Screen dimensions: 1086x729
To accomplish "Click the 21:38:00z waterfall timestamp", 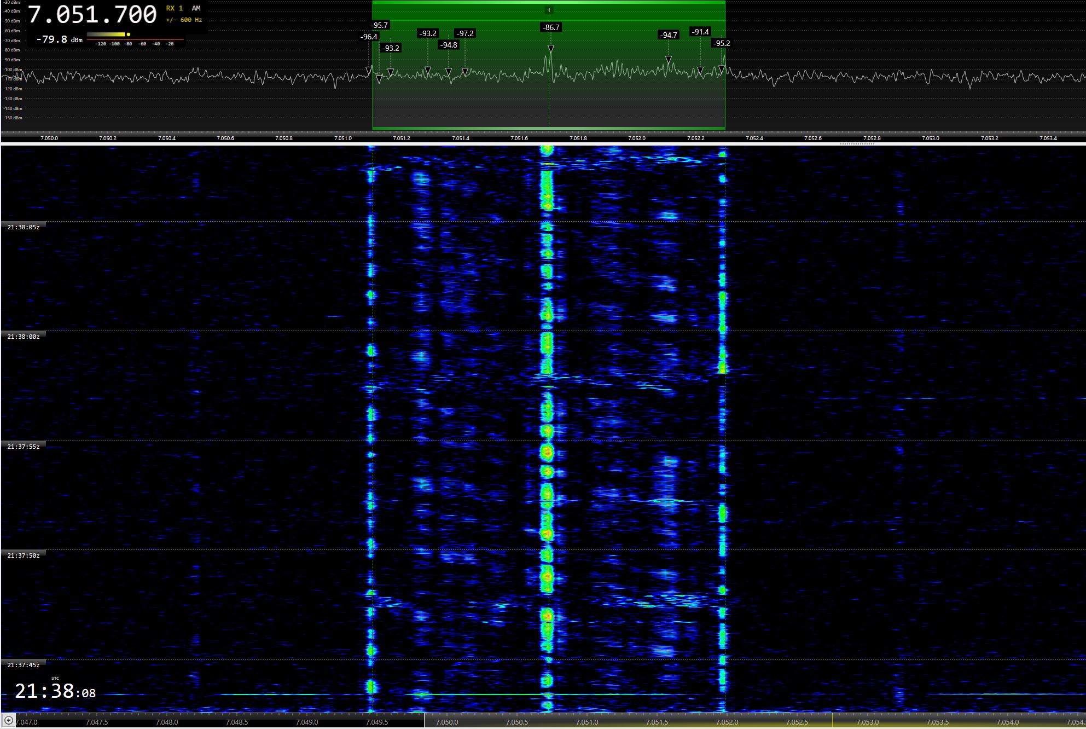I will (23, 337).
